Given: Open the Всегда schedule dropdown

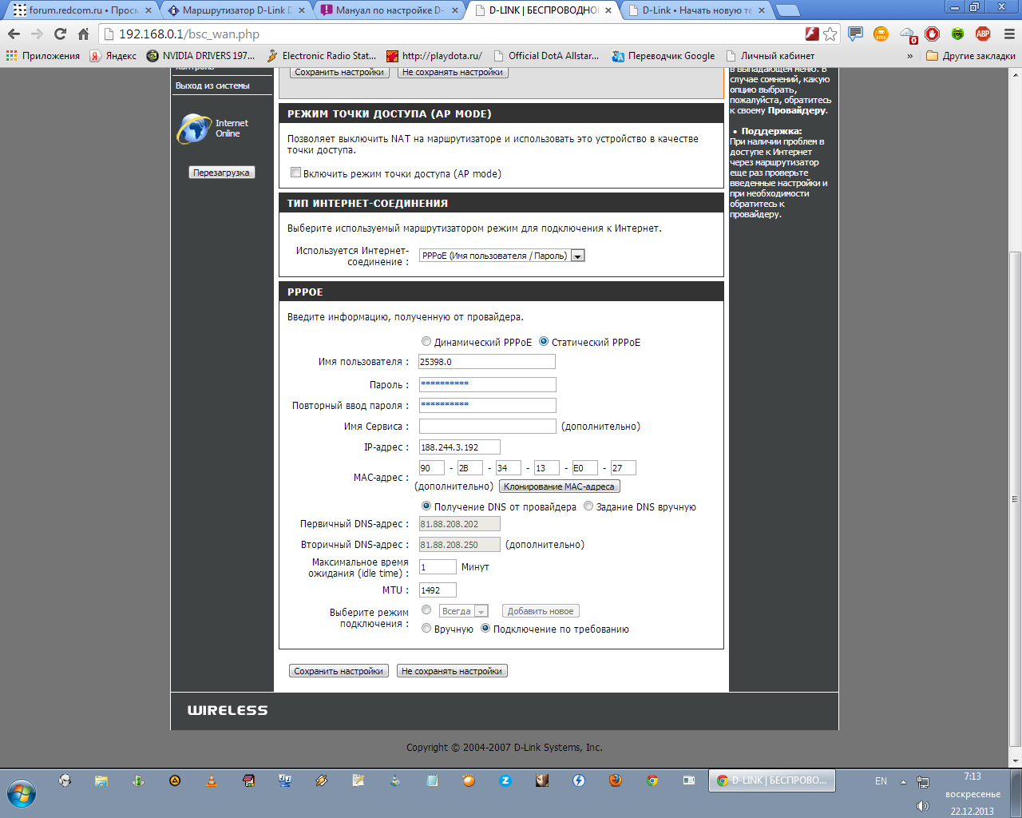Looking at the screenshot, I should point(463,611).
